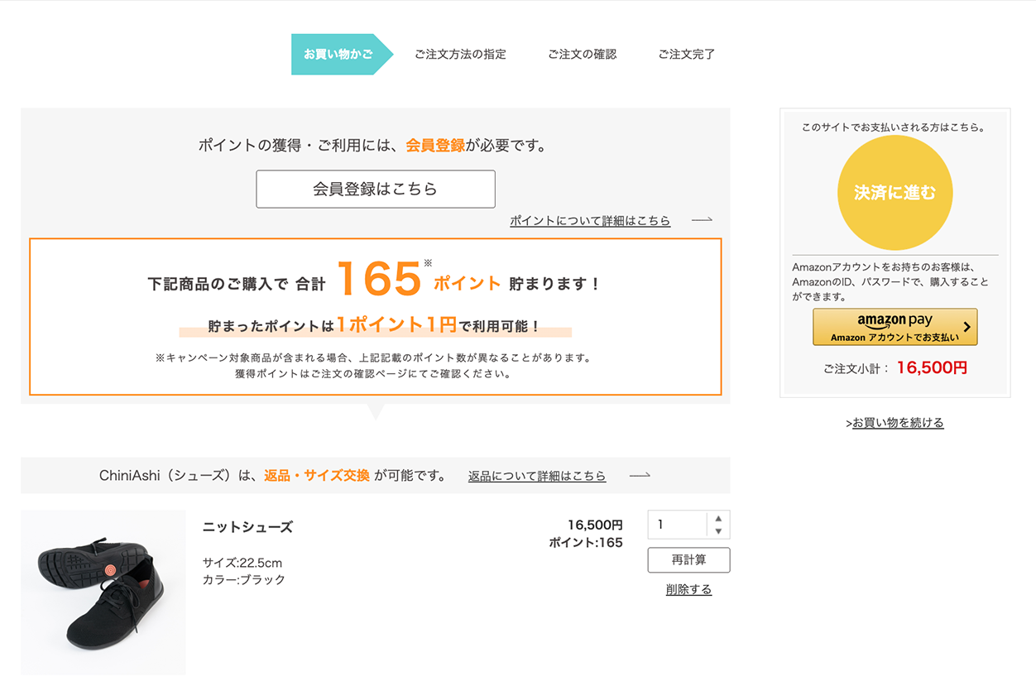Select the ご注文方法の指定 step

pyautogui.click(x=460, y=55)
